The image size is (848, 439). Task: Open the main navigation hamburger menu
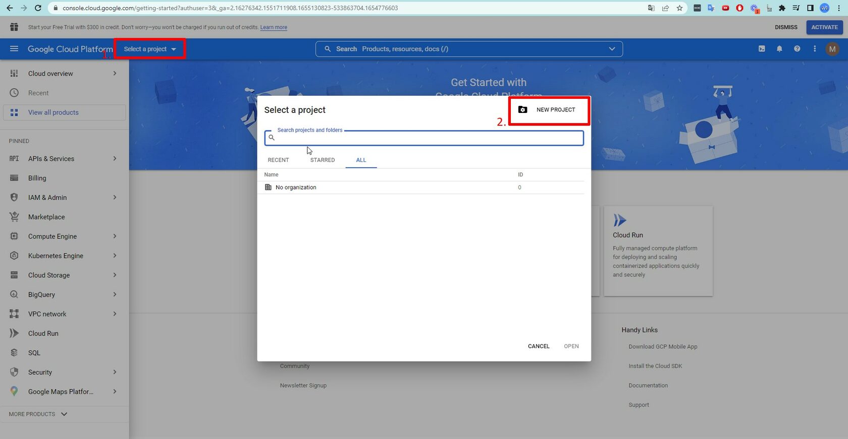pyautogui.click(x=14, y=49)
